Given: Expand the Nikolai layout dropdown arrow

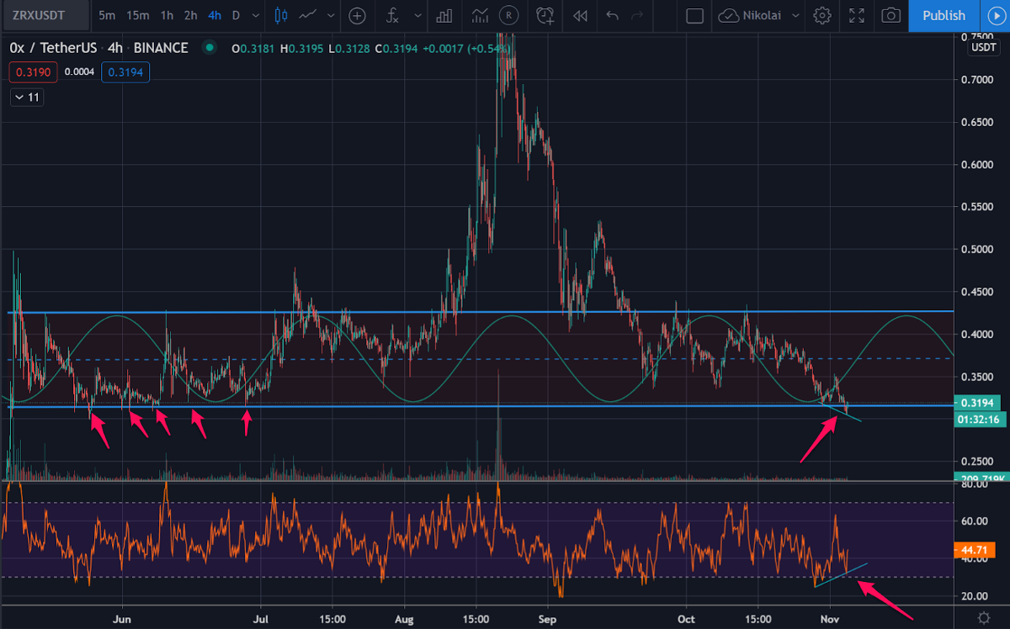Looking at the screenshot, I should coord(795,15).
